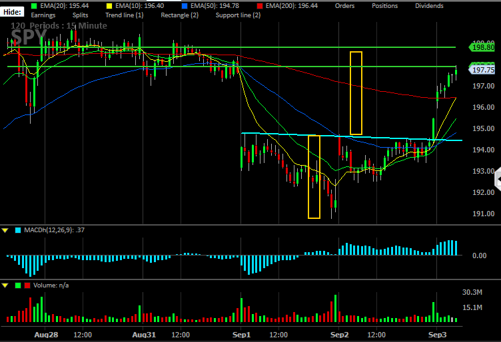Click the Hide: label button
501x342 pixels.
pyautogui.click(x=12, y=12)
